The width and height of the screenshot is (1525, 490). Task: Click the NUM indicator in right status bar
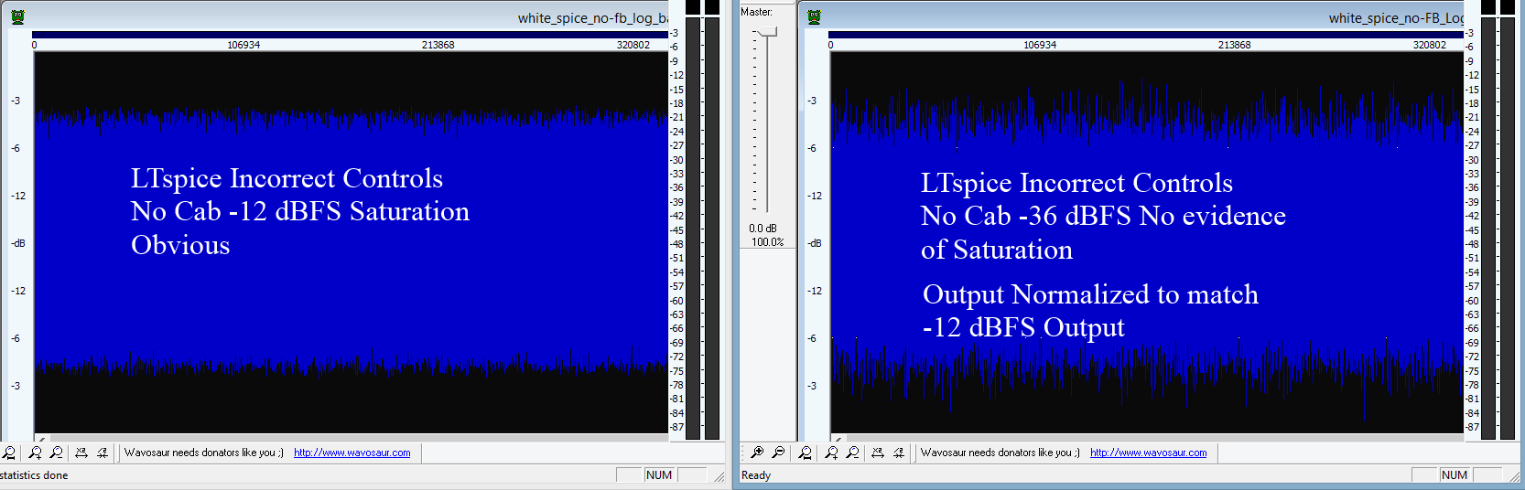tap(1455, 475)
